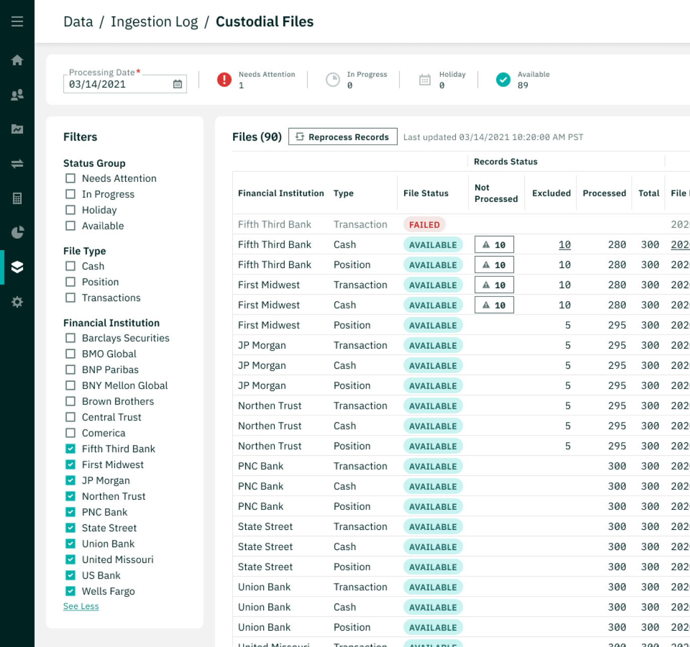Screen dimensions: 690x647
Task: Open the calculator section in the sidebar
Action: [17, 198]
